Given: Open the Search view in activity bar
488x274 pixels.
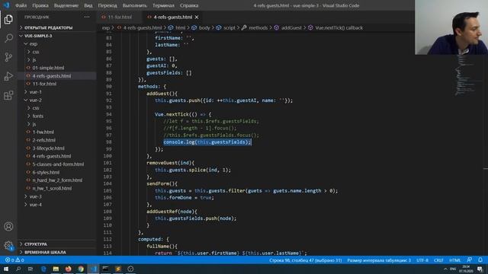Looking at the screenshot, I should pos(8,38).
